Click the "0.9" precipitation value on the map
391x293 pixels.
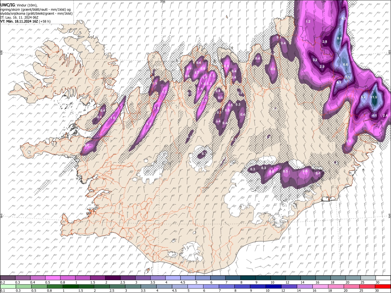226,66
